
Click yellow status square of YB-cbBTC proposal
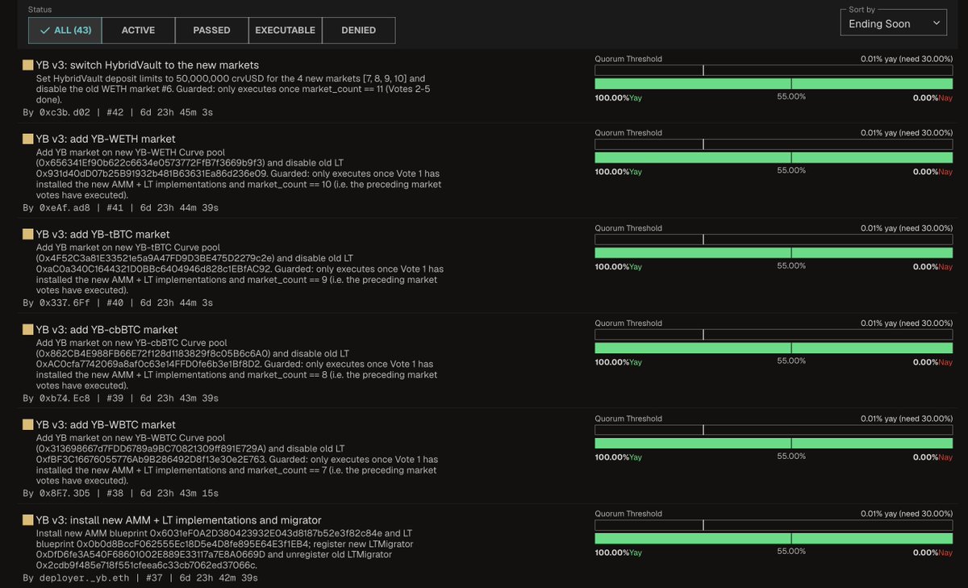[x=27, y=329]
